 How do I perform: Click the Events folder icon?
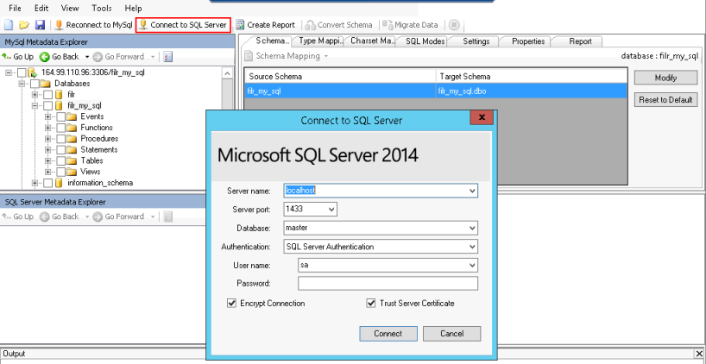pyautogui.click(x=72, y=116)
